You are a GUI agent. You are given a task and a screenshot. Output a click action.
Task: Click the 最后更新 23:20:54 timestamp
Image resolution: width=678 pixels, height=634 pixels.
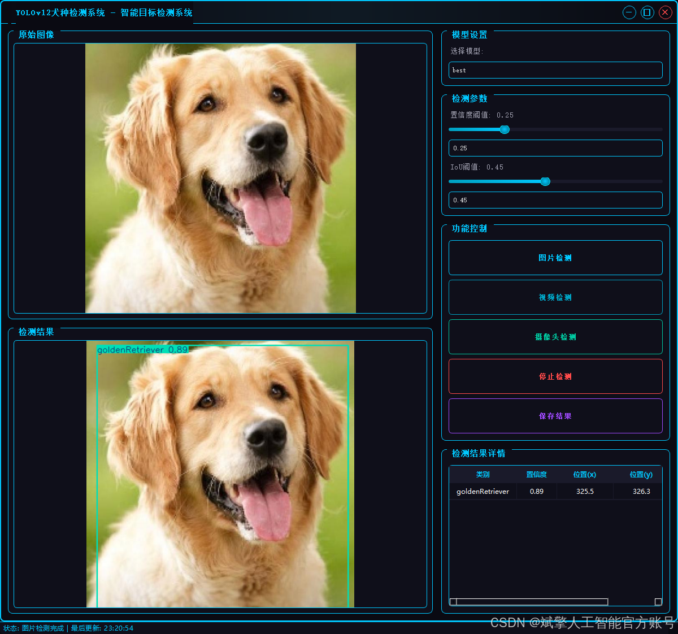tap(102, 628)
